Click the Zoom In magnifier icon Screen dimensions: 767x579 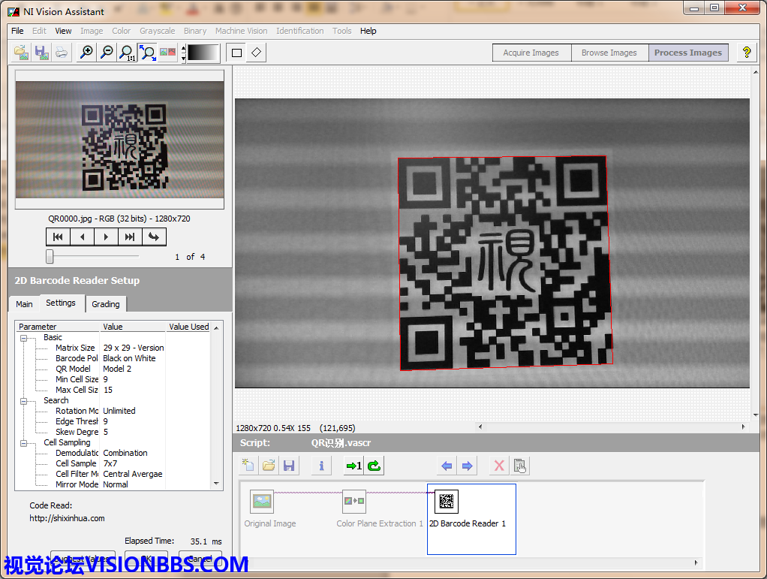coord(87,53)
